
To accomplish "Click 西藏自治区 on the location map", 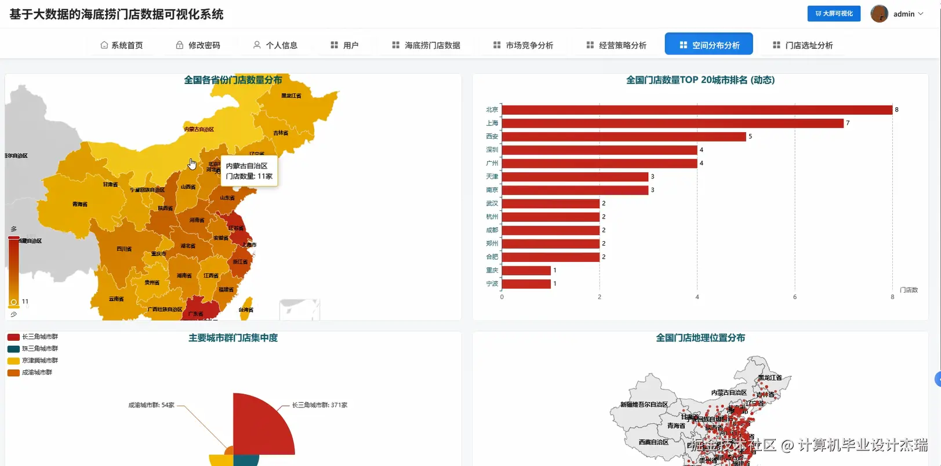I will (653, 442).
